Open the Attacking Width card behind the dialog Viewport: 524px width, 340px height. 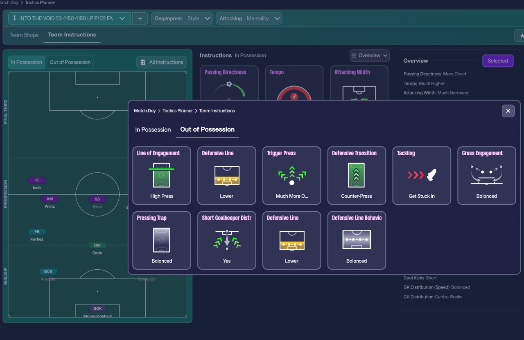pos(359,83)
